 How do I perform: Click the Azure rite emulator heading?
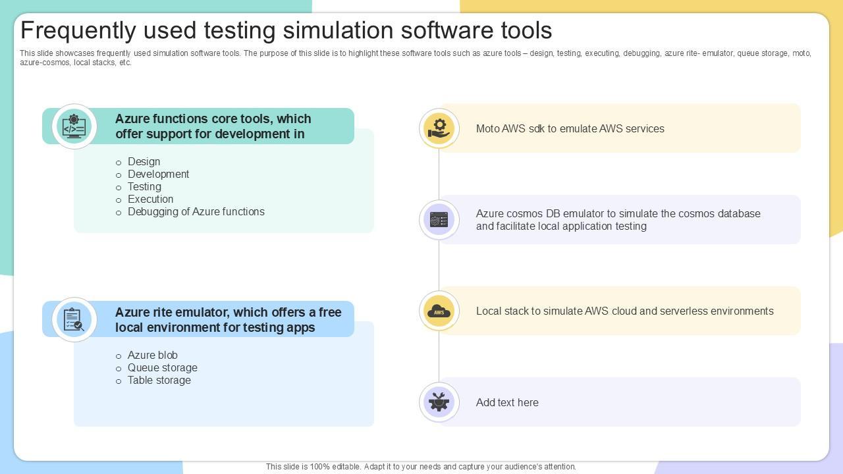[228, 320]
